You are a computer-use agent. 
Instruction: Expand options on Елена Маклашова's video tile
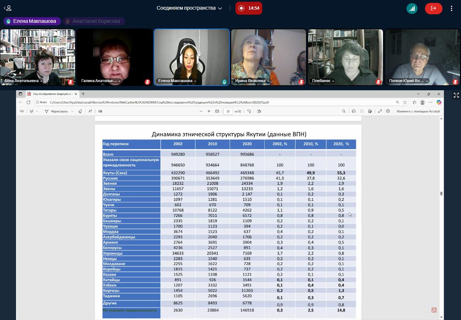(x=195, y=81)
